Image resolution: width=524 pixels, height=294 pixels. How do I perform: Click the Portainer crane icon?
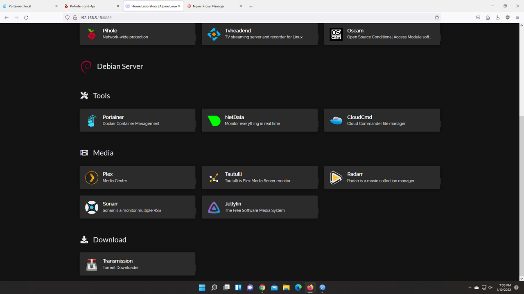[x=91, y=120]
